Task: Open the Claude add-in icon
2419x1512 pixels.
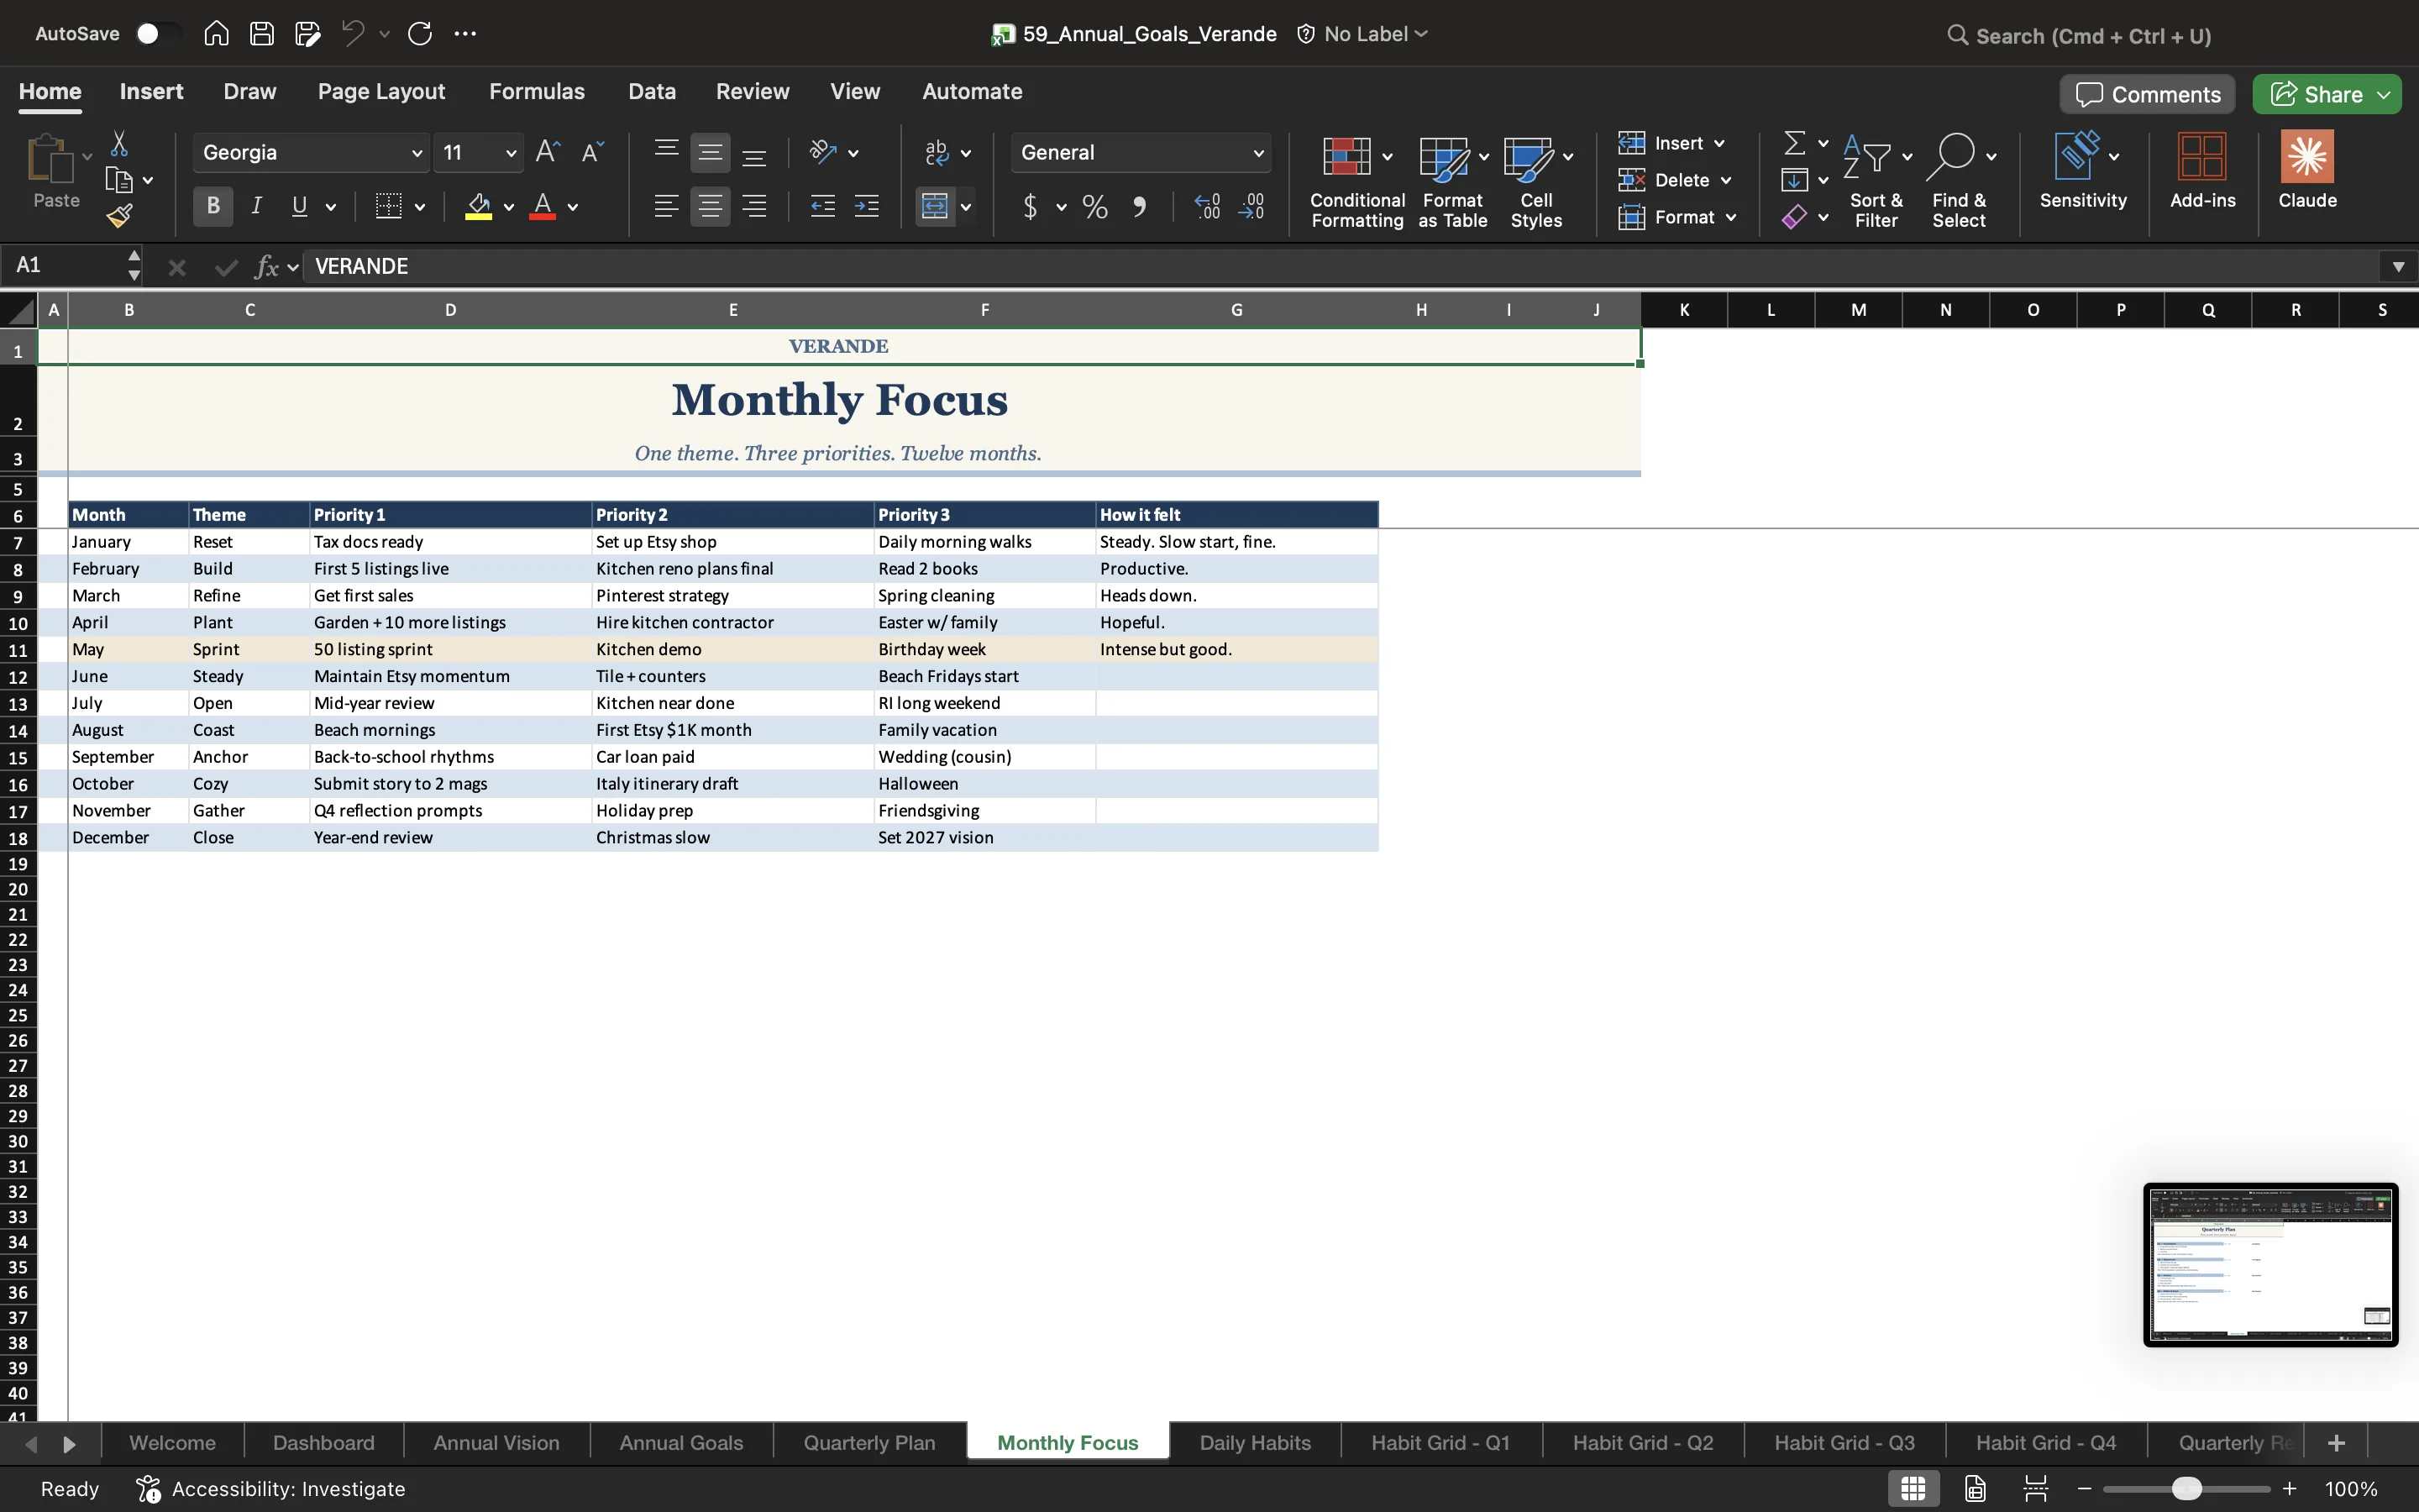Action: pyautogui.click(x=2307, y=170)
